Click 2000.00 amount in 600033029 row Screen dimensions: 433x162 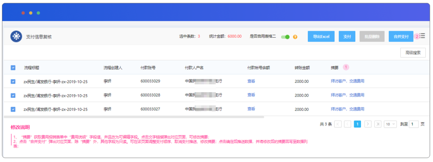click(x=301, y=81)
